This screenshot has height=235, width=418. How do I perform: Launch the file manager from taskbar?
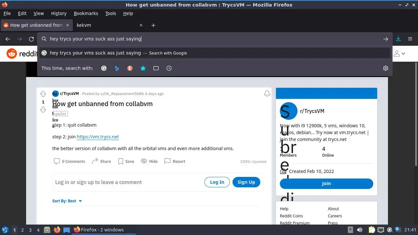(x=47, y=230)
